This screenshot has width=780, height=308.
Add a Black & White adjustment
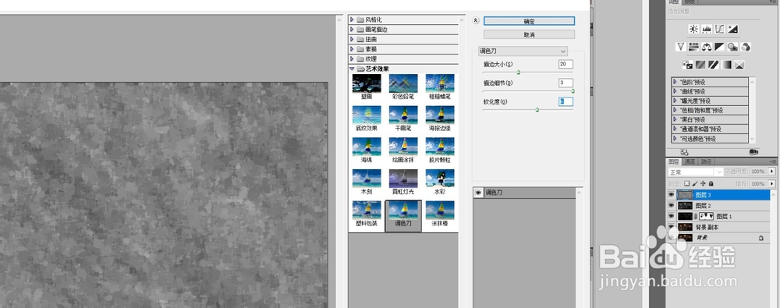[x=720, y=47]
